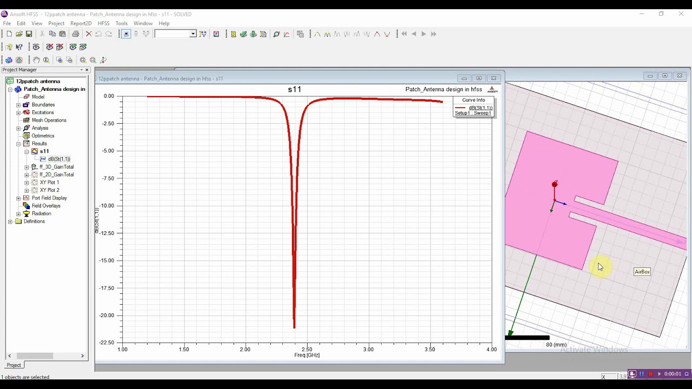The height and width of the screenshot is (389, 692).
Task: Open a file with the folder icon
Action: 19,34
